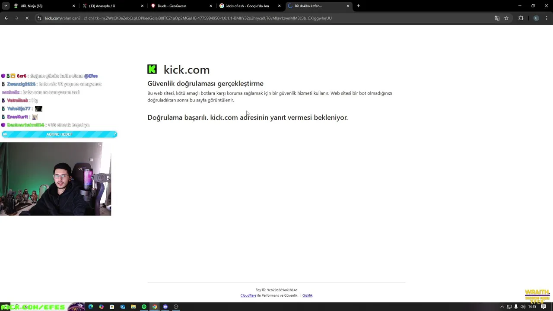Close the URL Ninja tab

pos(73,6)
